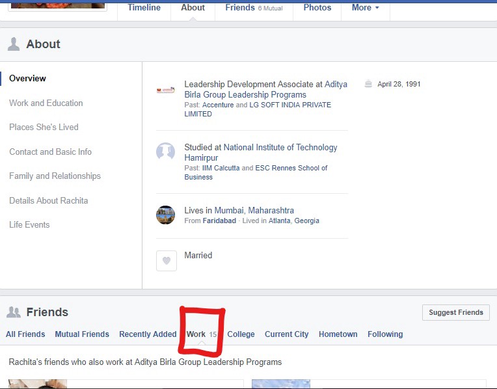Open the Faridabad hometown link
Screen dimensions: 497x389
point(219,221)
